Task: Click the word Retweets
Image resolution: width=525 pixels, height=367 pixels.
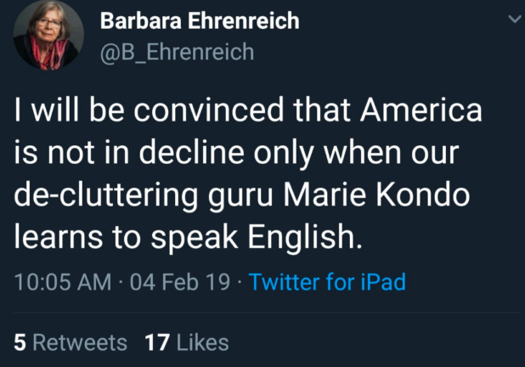Action: pos(80,342)
